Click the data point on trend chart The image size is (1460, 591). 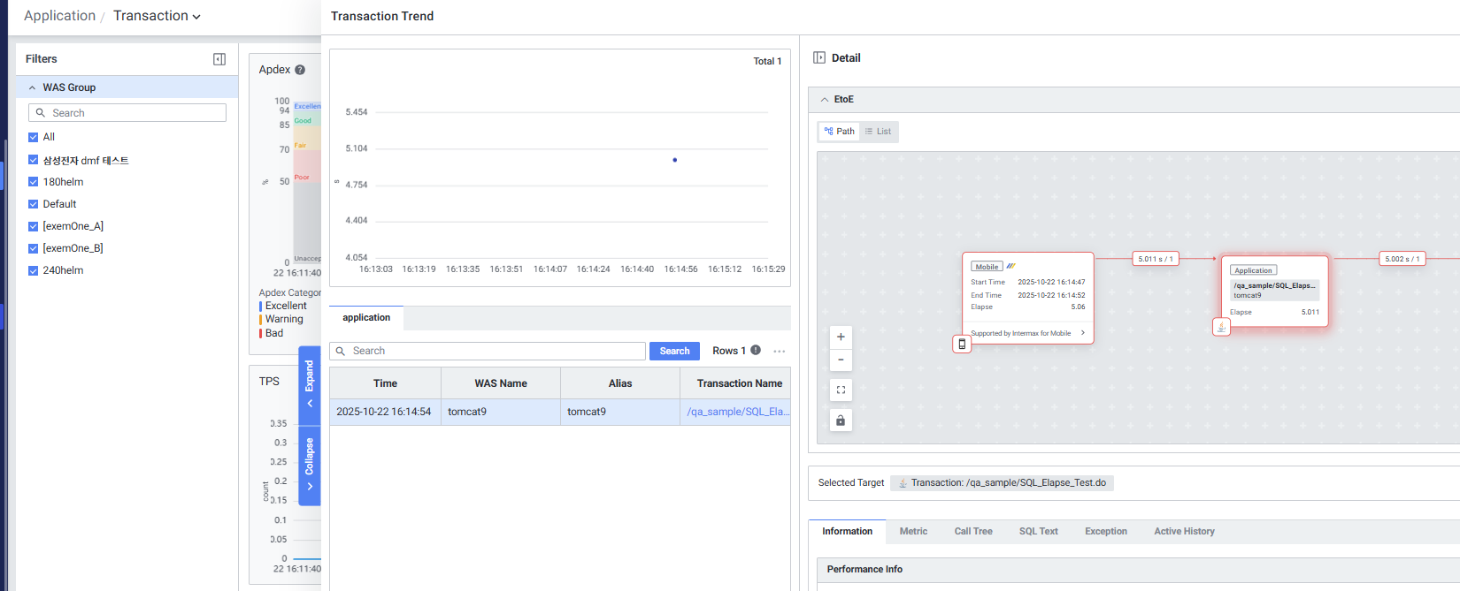(x=675, y=160)
